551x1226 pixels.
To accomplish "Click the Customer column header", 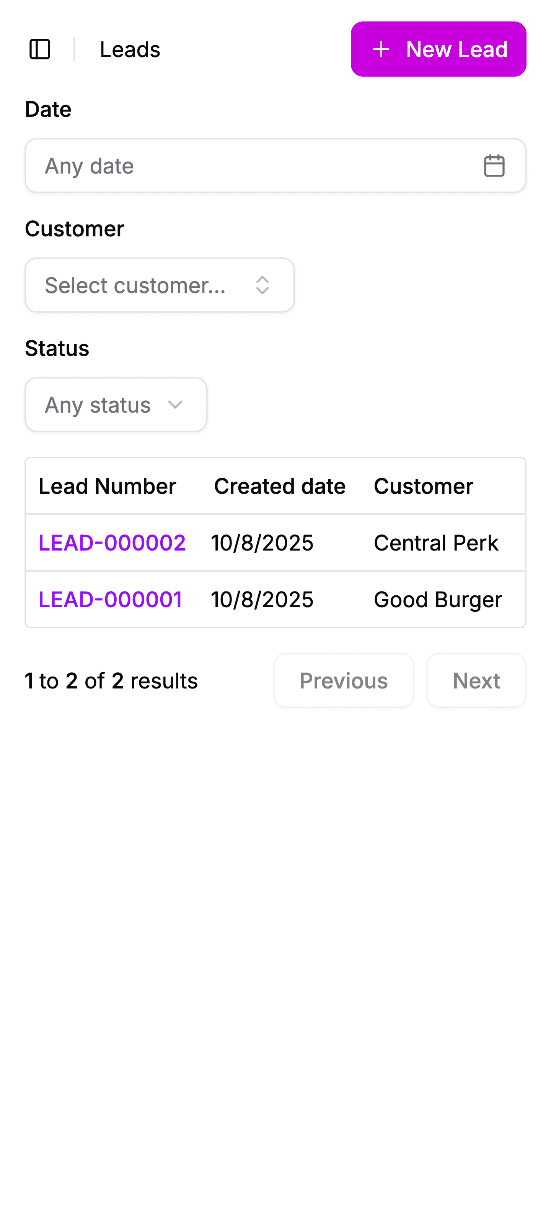I will (423, 486).
